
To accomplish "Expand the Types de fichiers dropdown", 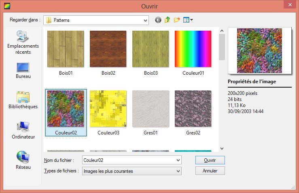I will [178, 171].
